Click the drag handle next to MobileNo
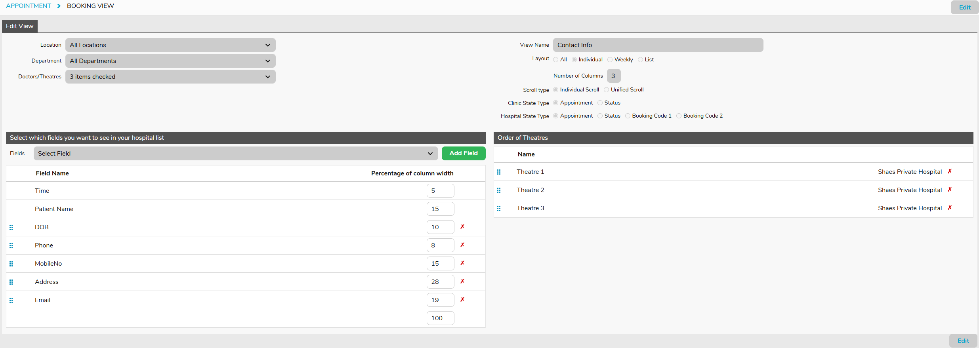Viewport: 979px width, 348px height. point(11,264)
